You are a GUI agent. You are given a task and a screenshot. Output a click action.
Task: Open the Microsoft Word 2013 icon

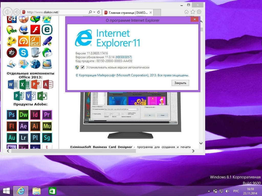(x=13, y=84)
